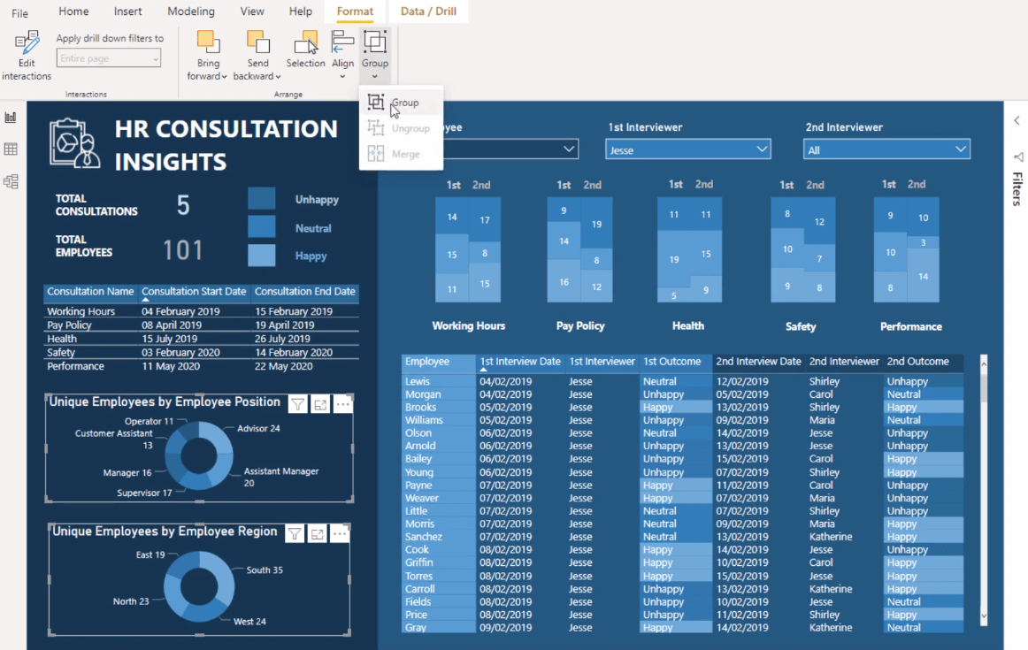Screen dimensions: 1028x650
Task: Click the Unhappy legend color swatch
Action: tap(262, 199)
